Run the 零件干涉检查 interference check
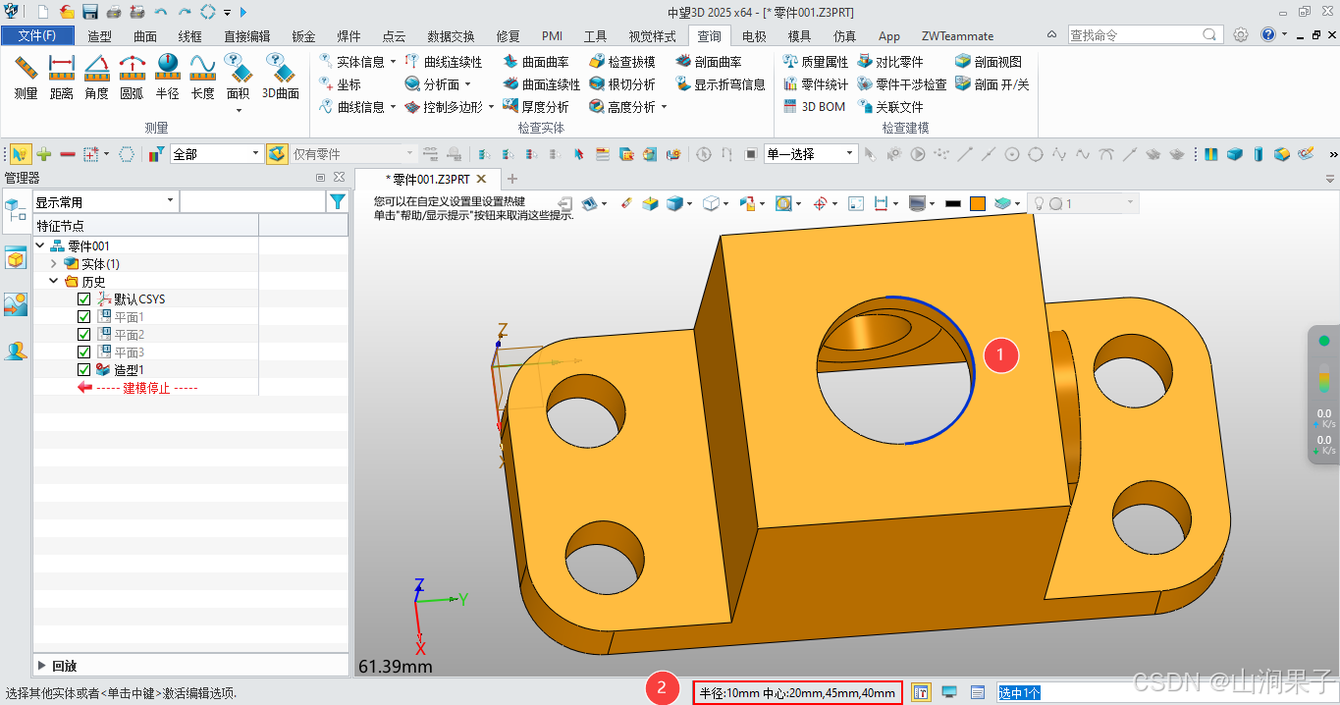This screenshot has height=705, width=1340. point(908,83)
